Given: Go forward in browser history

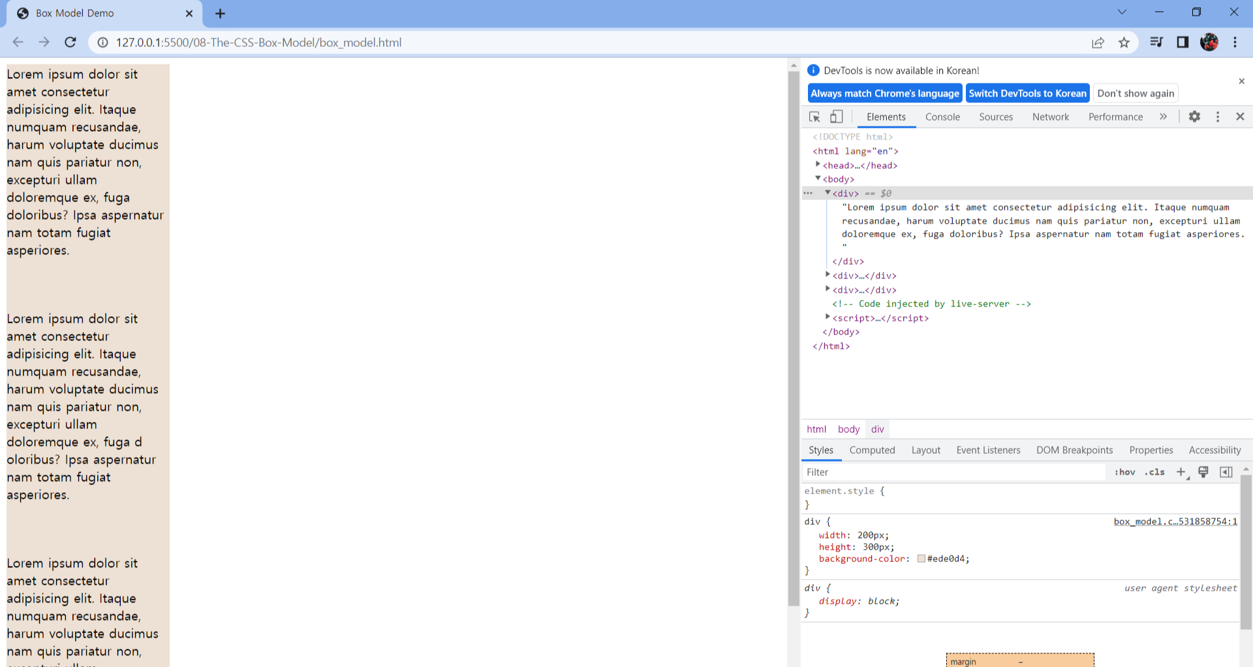Looking at the screenshot, I should click(44, 42).
